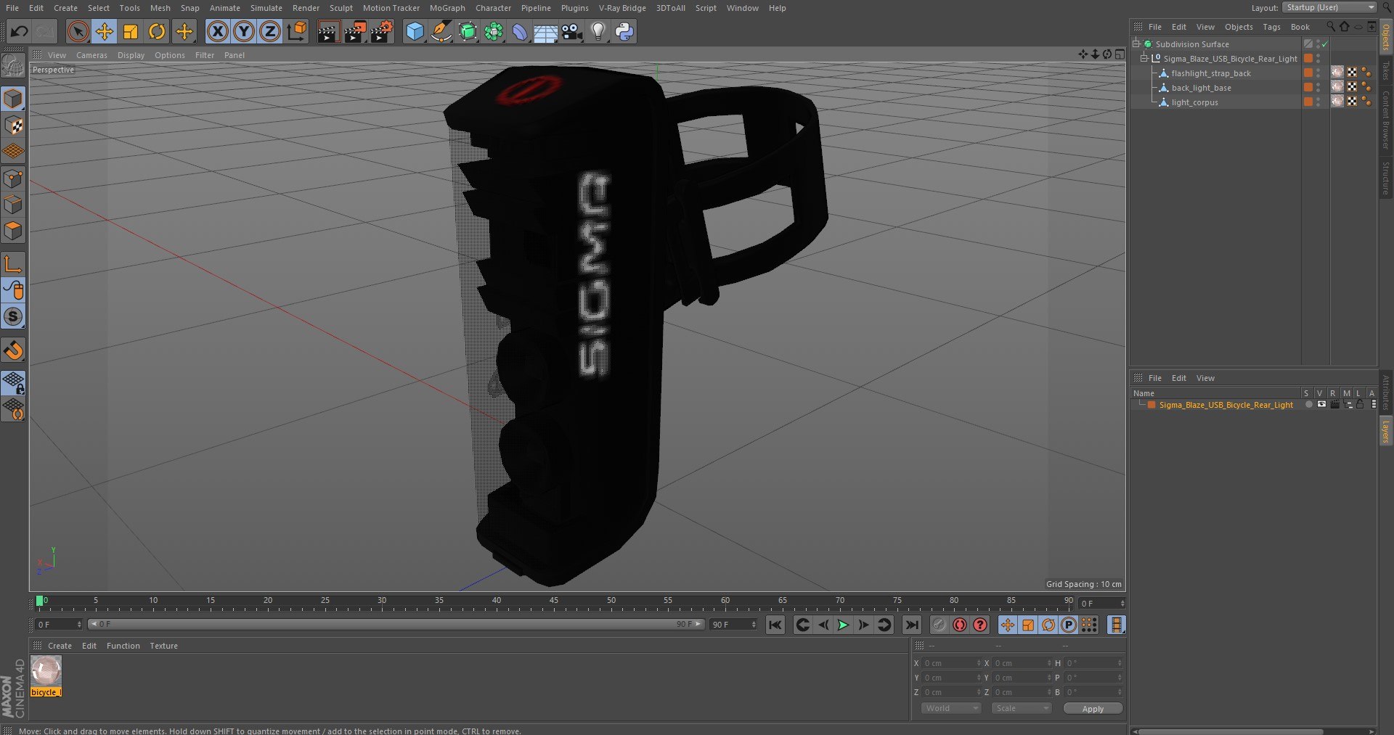Toggle Z-axis lock
This screenshot has width=1394, height=735.
270,31
